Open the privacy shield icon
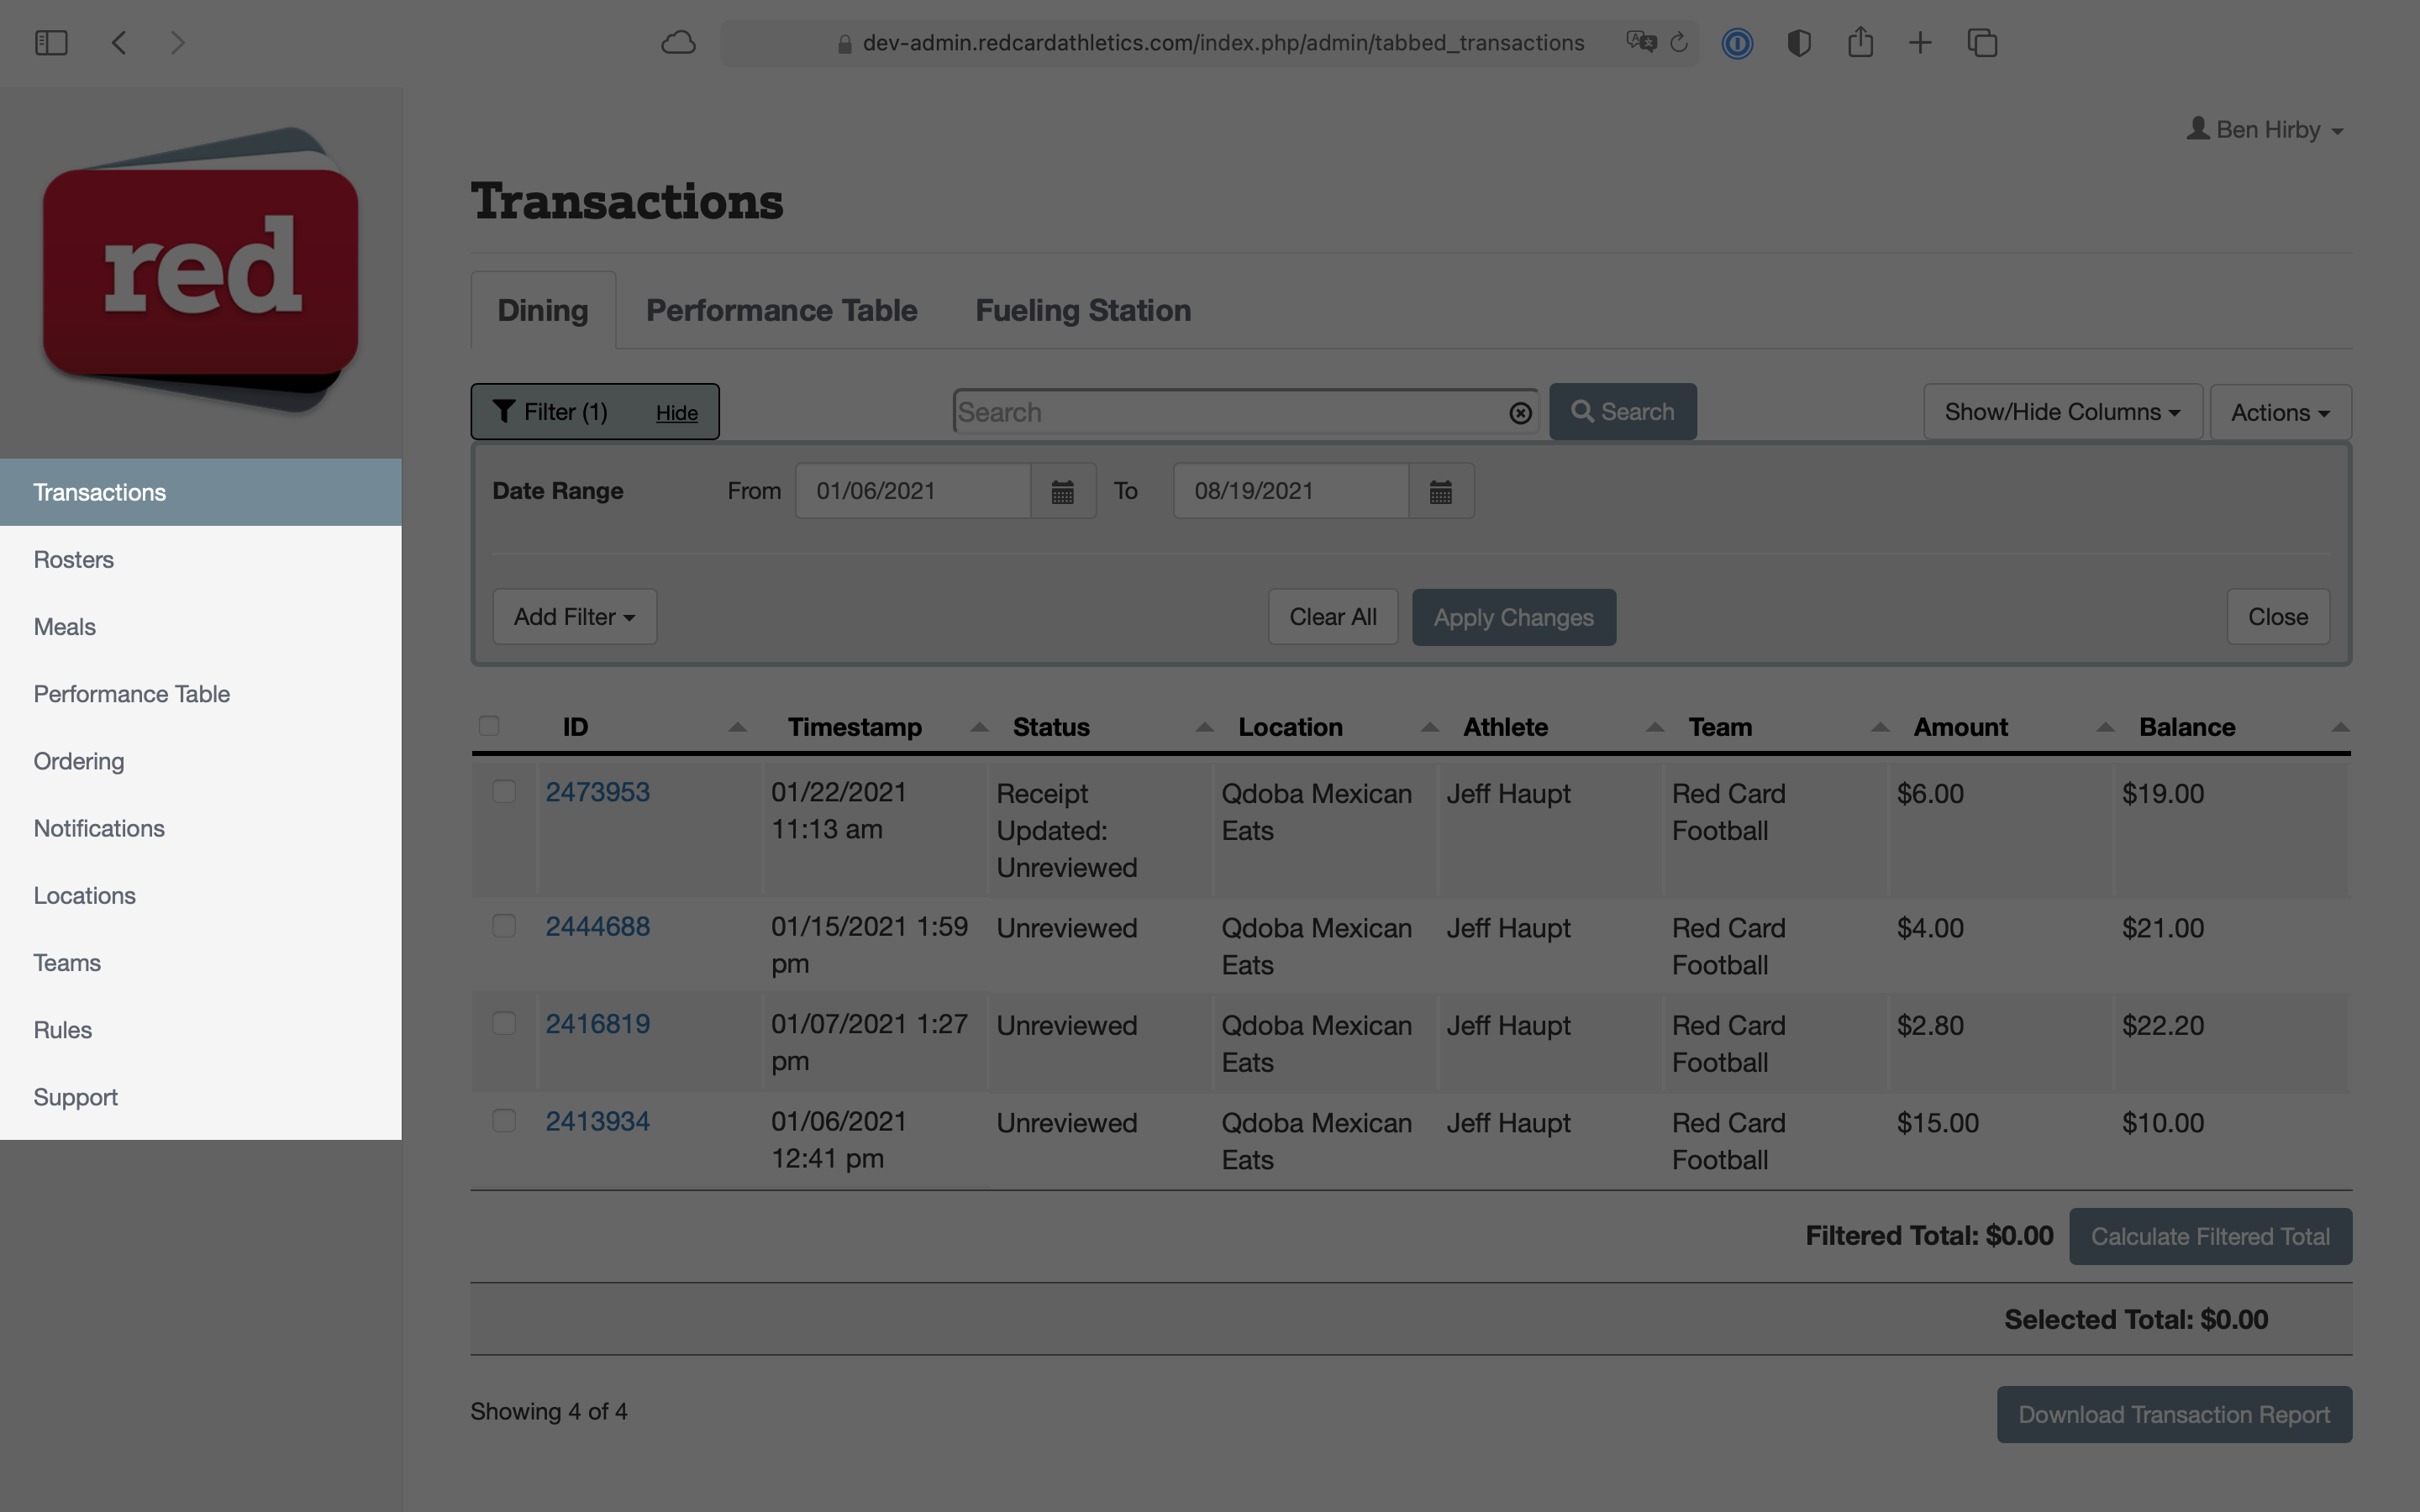This screenshot has width=2420, height=1512. [x=1799, y=43]
